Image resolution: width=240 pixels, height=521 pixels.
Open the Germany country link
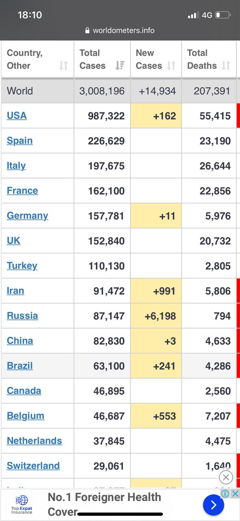point(27,216)
